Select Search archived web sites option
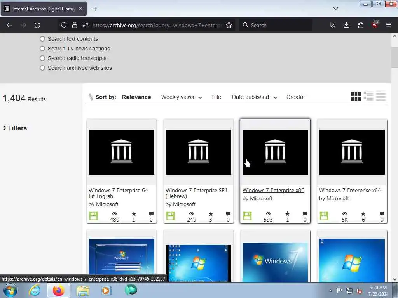Screen dimensions: 398x298 click(42, 68)
